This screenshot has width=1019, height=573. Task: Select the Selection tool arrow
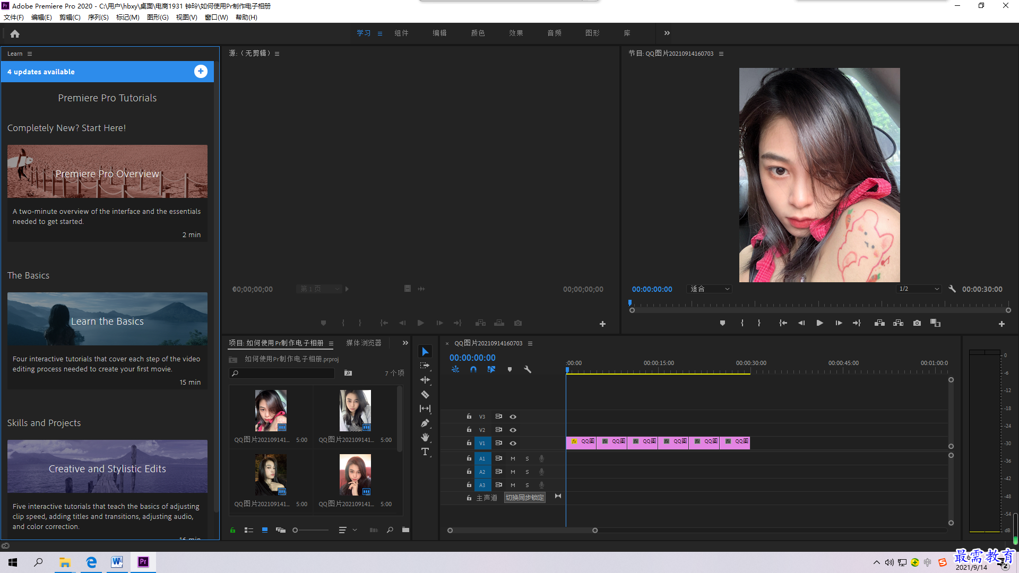point(425,352)
